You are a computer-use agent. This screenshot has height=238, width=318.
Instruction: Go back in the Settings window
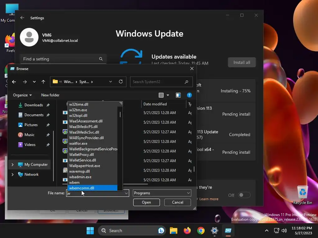pos(22,18)
